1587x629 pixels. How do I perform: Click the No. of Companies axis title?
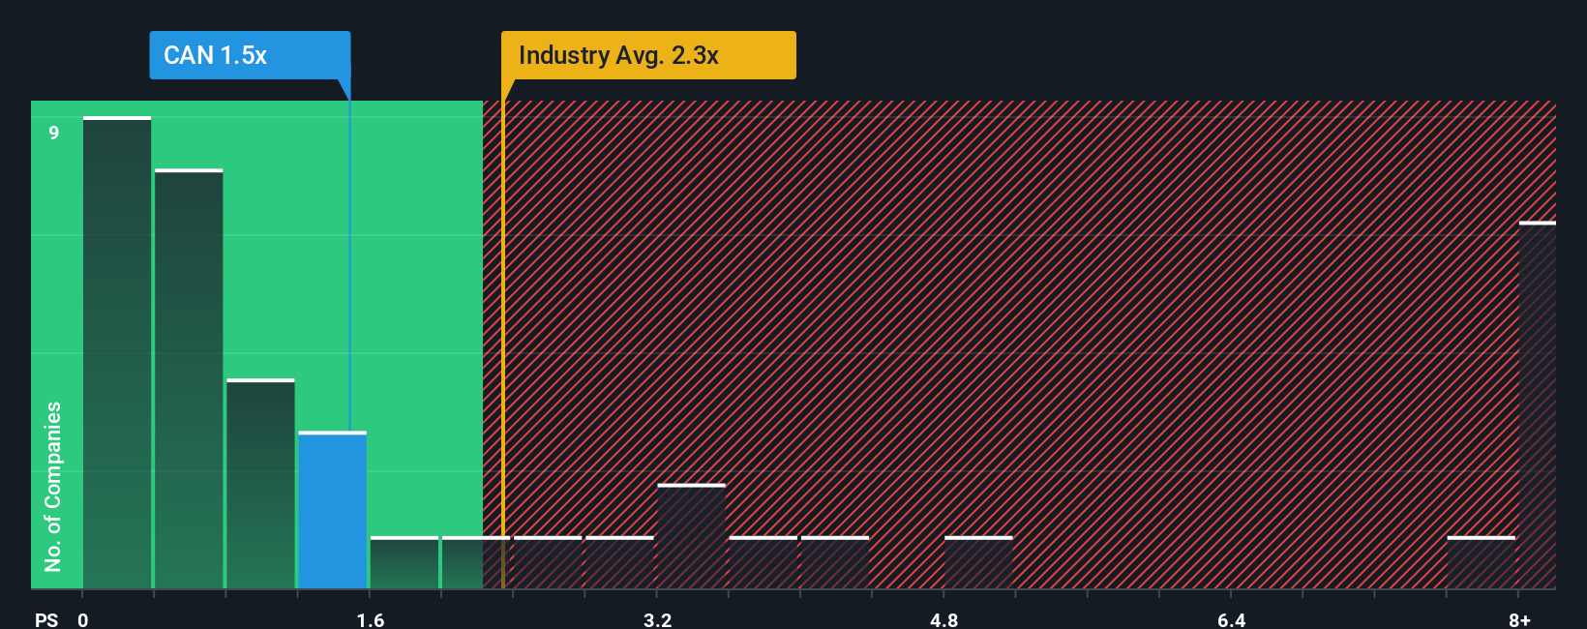point(53,487)
